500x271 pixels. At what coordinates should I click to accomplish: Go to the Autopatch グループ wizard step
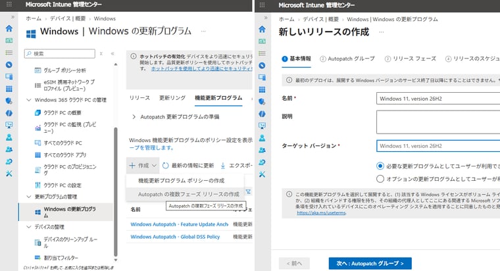click(347, 59)
